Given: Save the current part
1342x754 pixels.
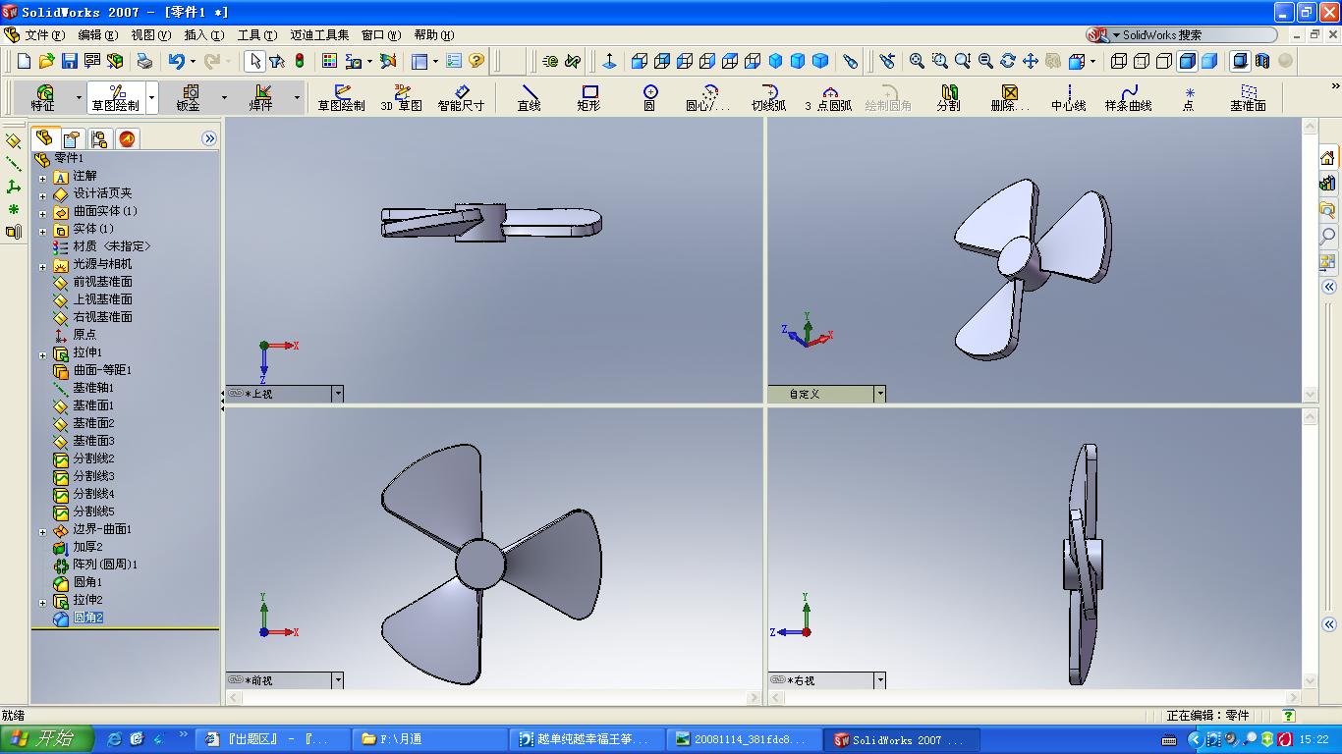Looking at the screenshot, I should tap(69, 61).
